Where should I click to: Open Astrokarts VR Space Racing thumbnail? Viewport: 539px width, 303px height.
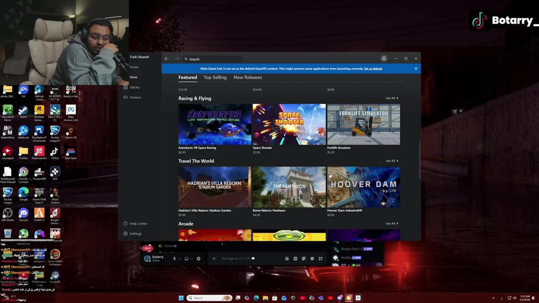[215, 124]
